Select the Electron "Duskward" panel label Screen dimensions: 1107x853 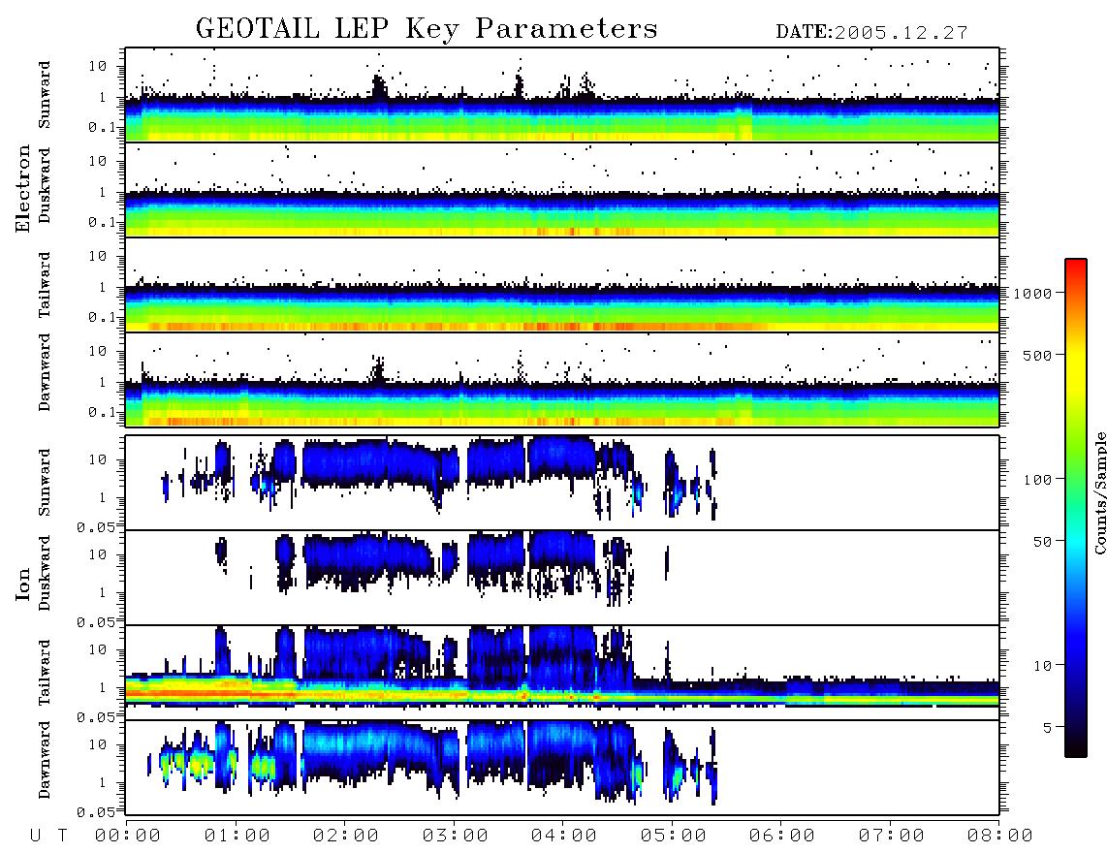pyautogui.click(x=45, y=185)
